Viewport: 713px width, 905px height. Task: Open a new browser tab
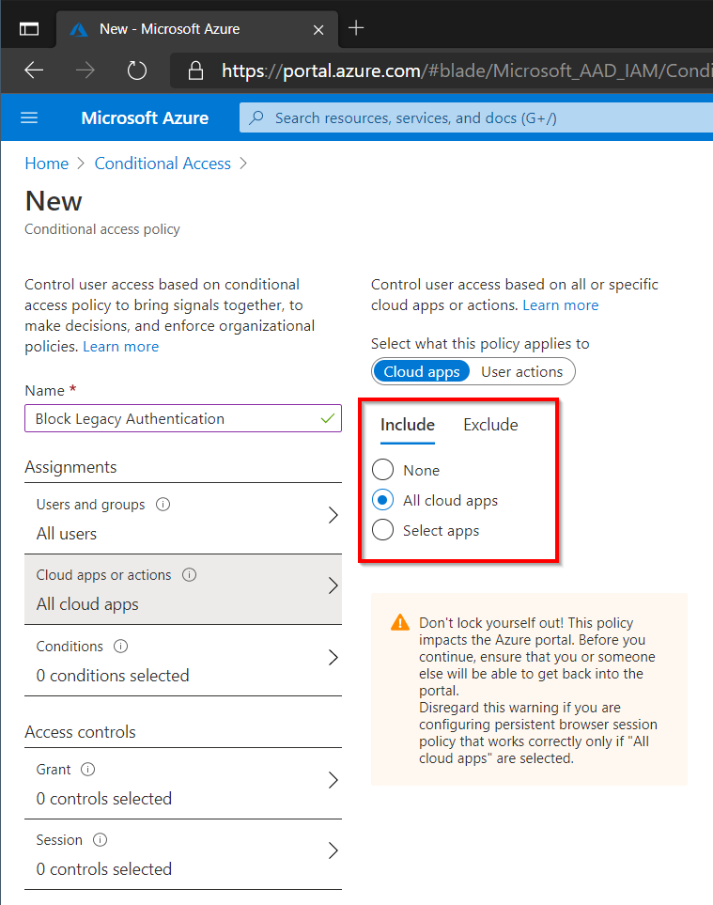pos(356,27)
